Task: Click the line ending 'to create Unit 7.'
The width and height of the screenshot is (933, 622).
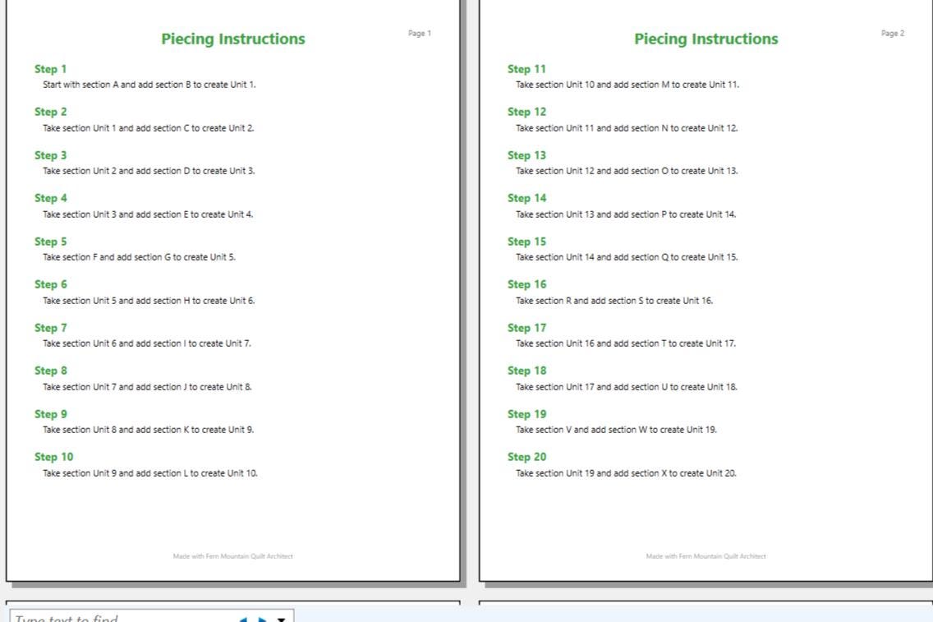Action: (147, 343)
